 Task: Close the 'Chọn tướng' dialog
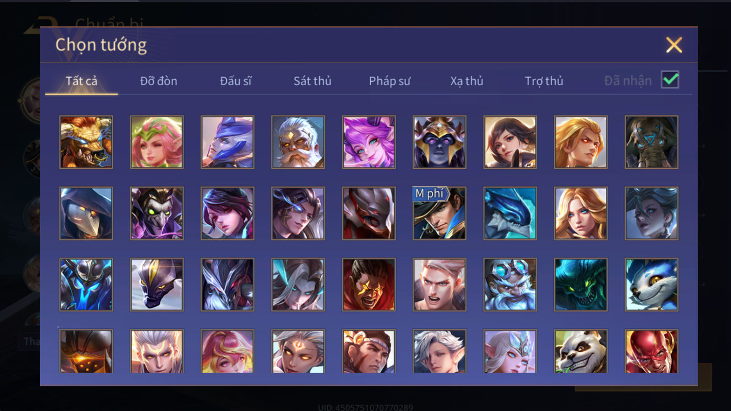pyautogui.click(x=674, y=45)
